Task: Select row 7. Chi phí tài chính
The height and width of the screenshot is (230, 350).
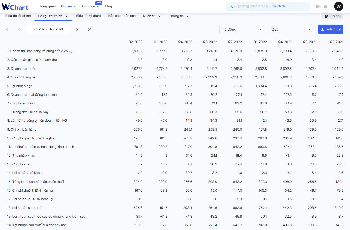Action: [x=21, y=103]
